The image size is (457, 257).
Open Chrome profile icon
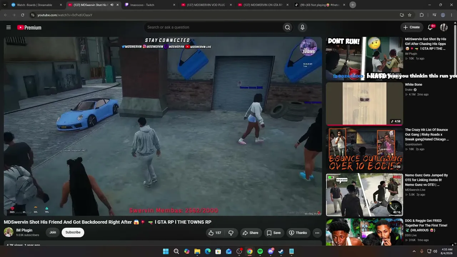pyautogui.click(x=443, y=15)
